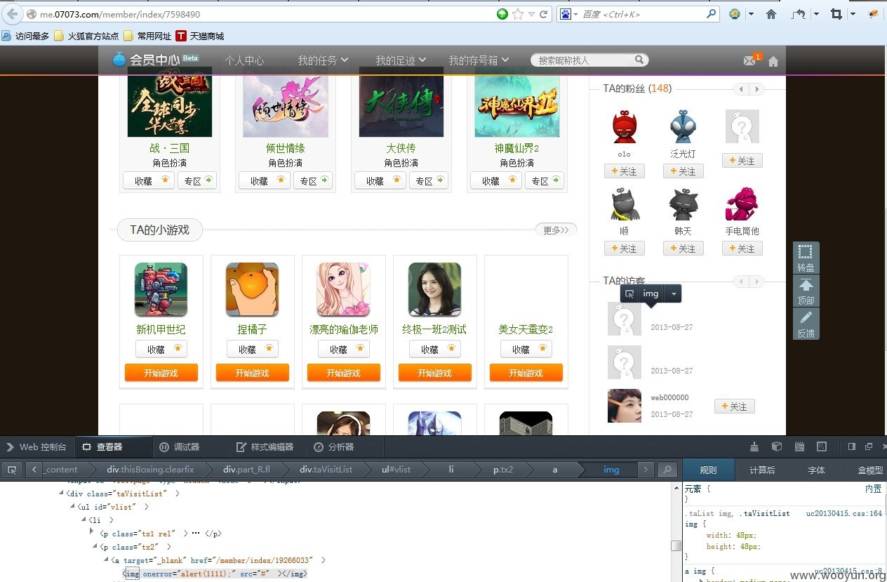Click 关注 next to web000000
887x582 pixels.
pyautogui.click(x=735, y=406)
